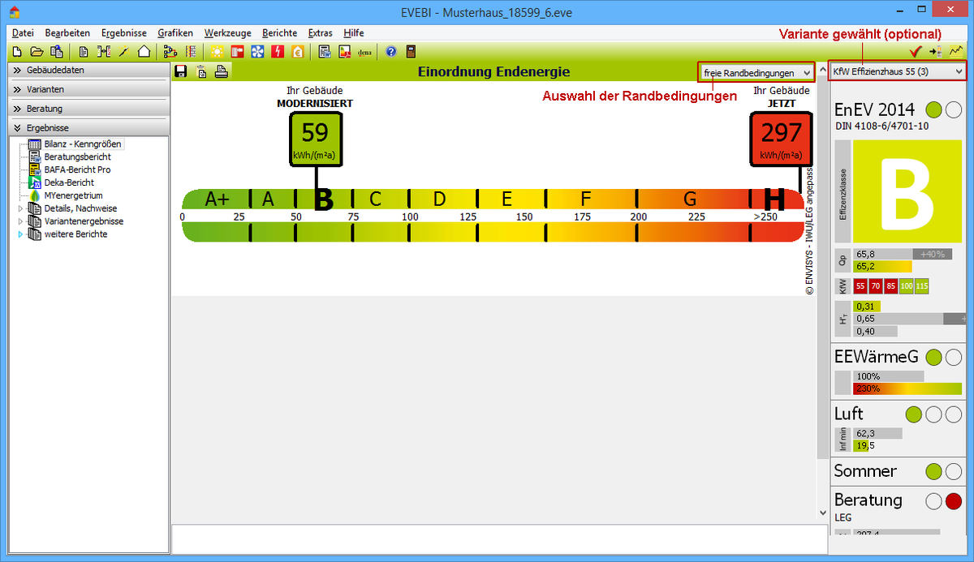This screenshot has width=974, height=562.
Task: Expand the Varianten panel
Action: 88,89
